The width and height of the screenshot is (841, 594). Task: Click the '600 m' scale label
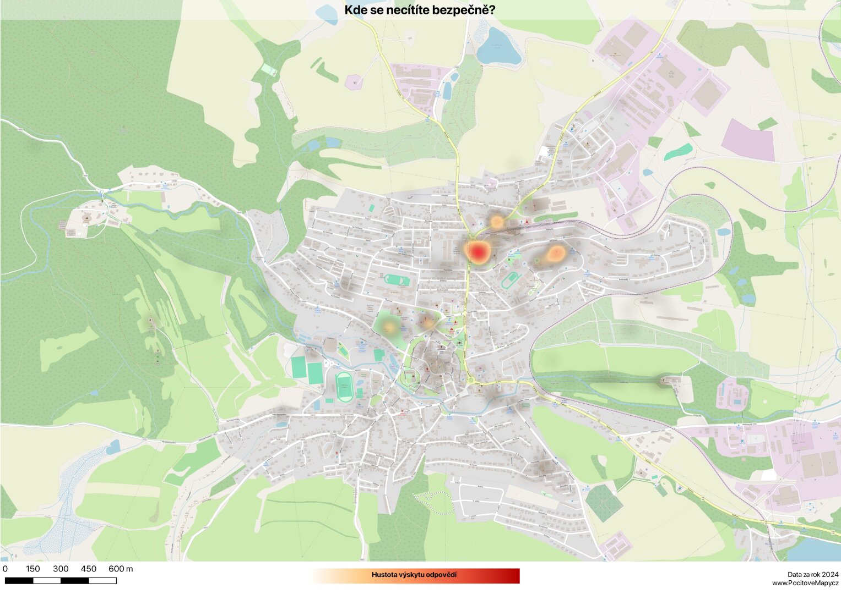click(x=121, y=569)
